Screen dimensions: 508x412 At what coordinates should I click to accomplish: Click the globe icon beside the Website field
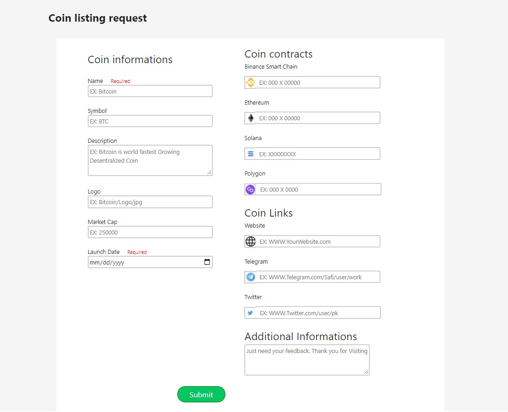pos(250,241)
